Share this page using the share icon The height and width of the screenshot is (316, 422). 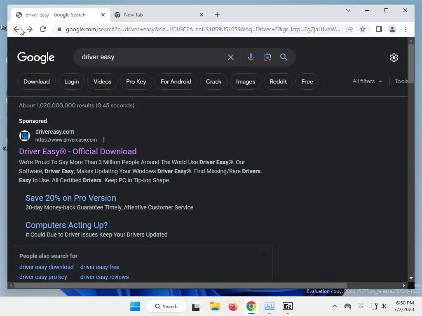349,29
